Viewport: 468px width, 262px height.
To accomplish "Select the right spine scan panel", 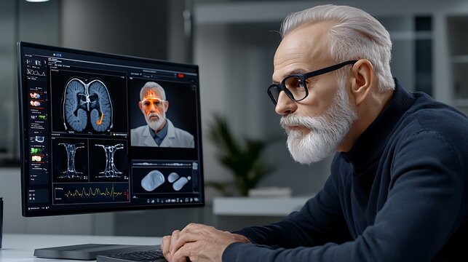I will click(109, 160).
